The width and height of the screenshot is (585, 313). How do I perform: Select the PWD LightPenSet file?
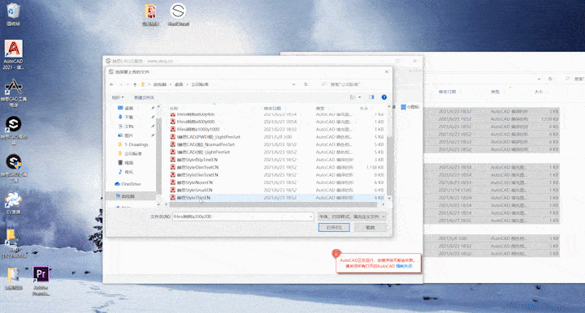(277, 137)
